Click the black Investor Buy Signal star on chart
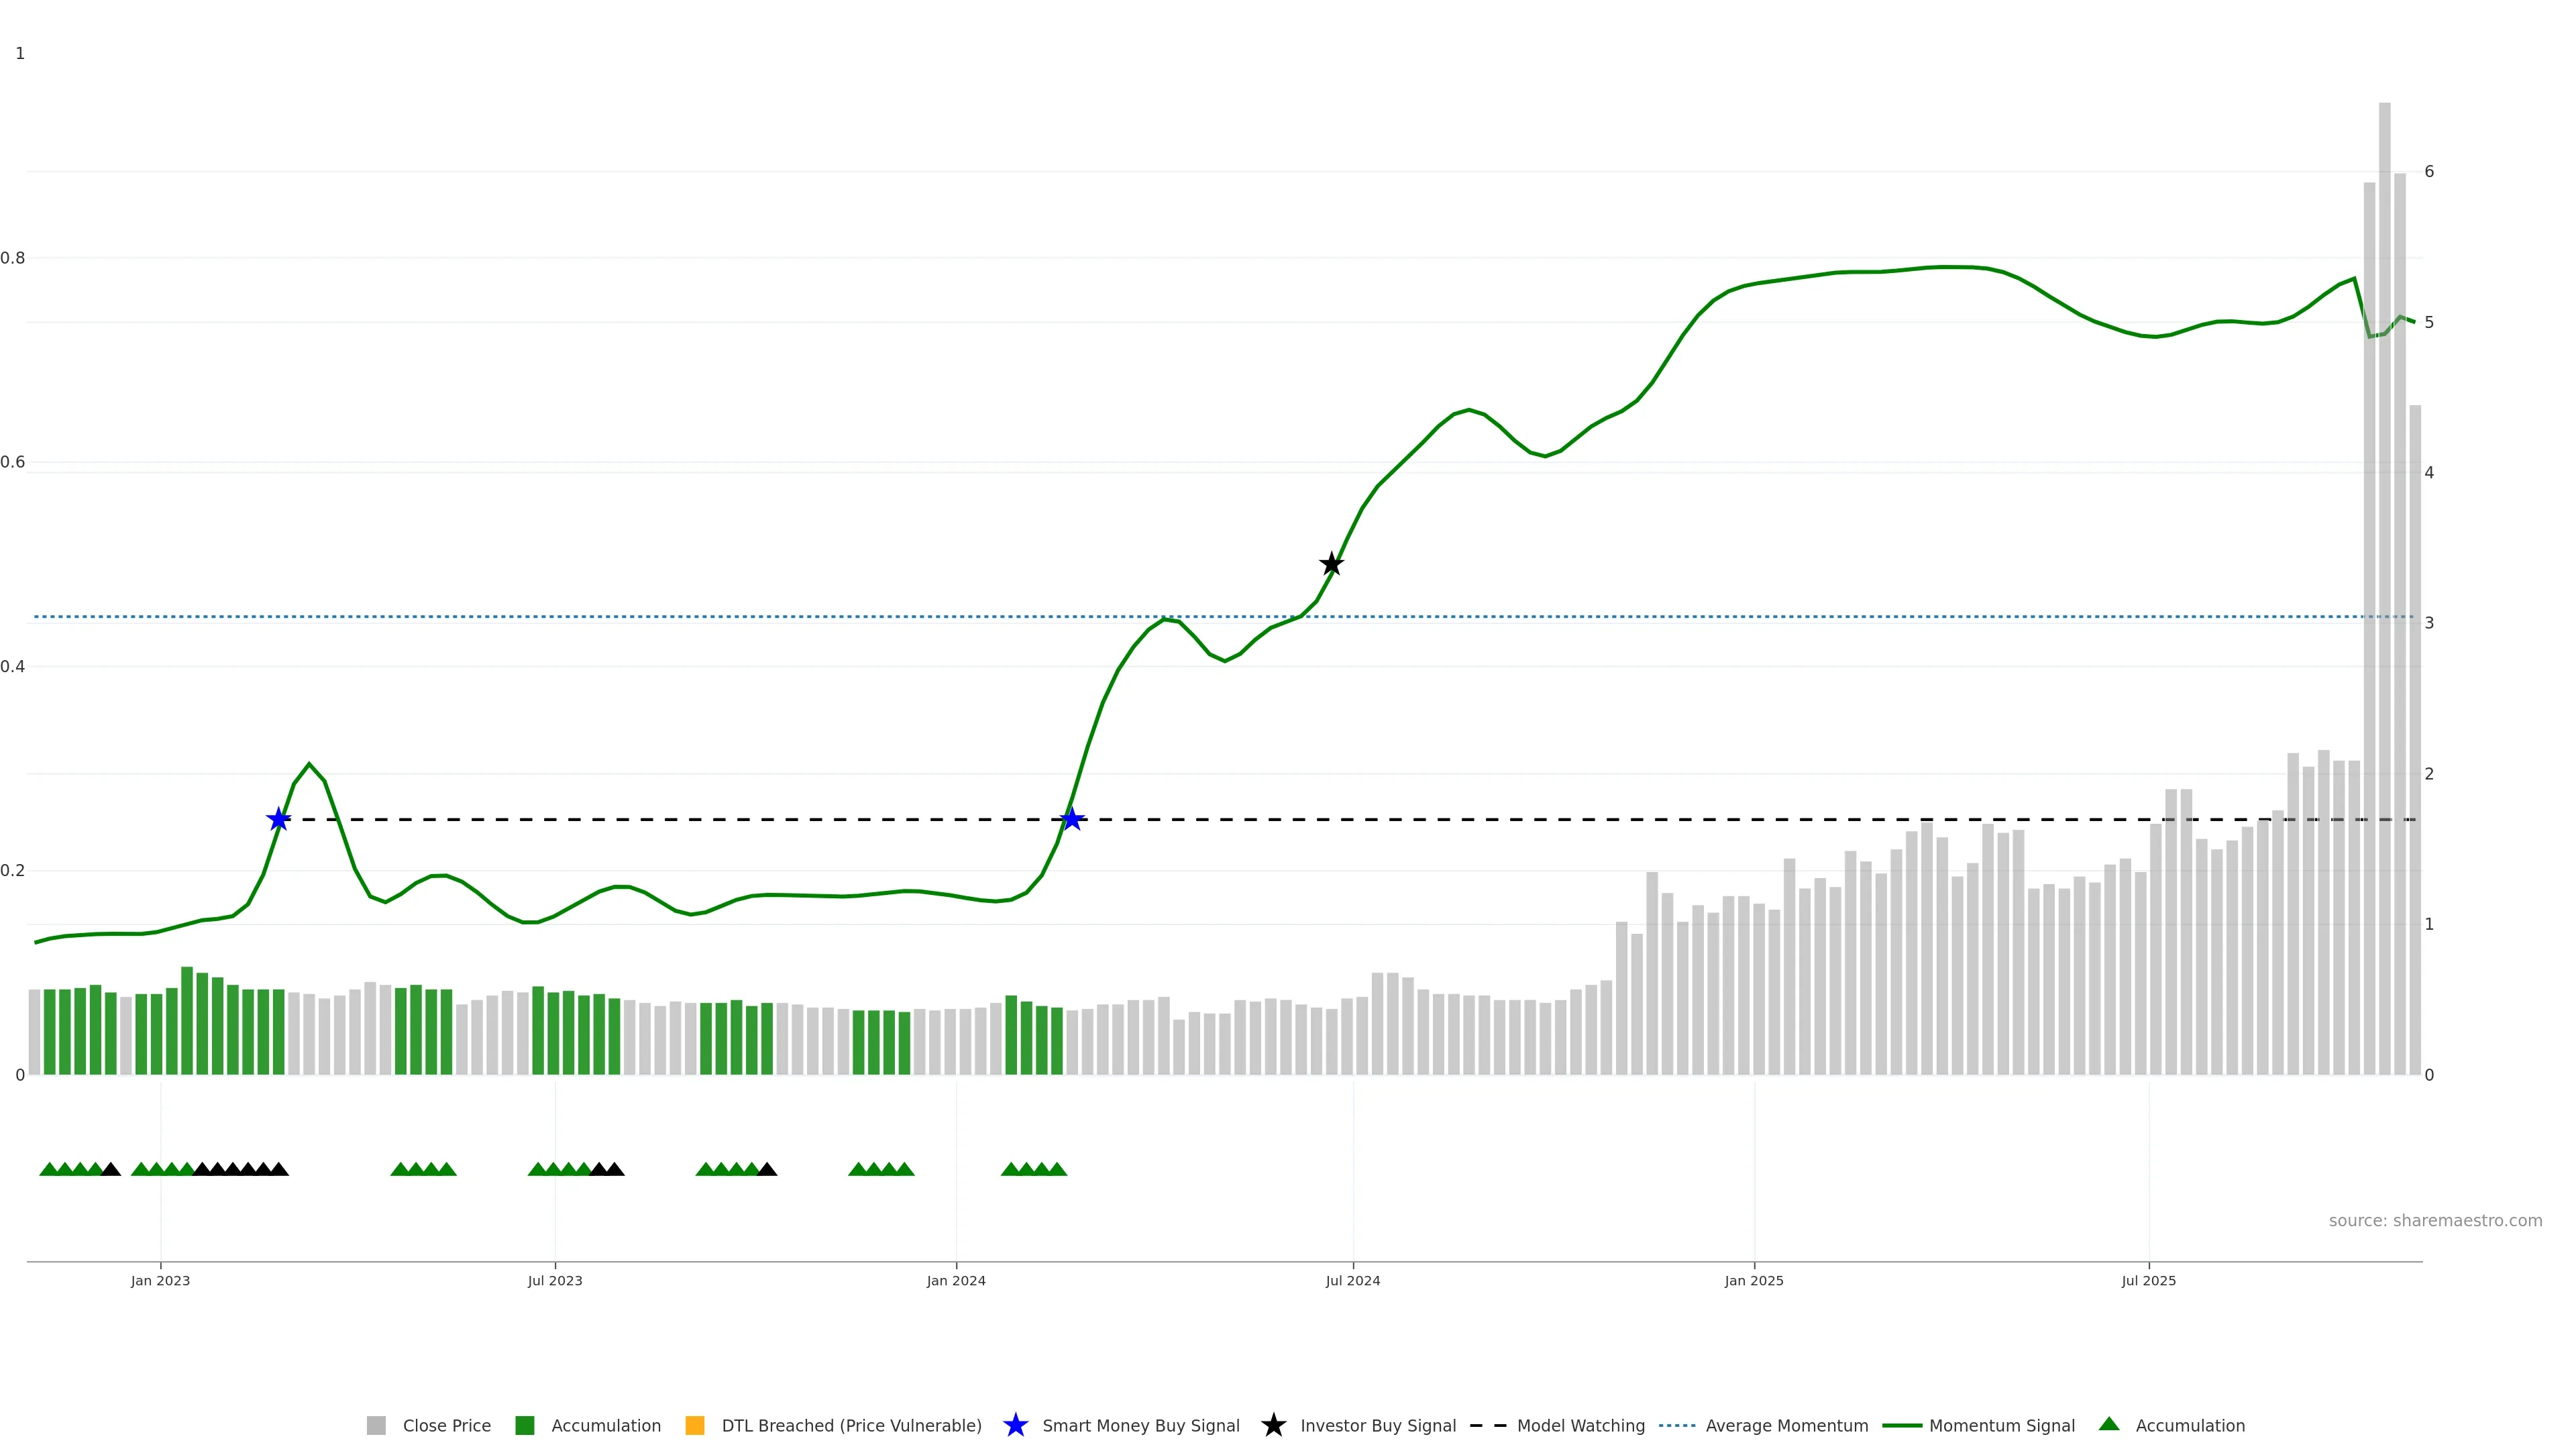The width and height of the screenshot is (2576, 1449). pyautogui.click(x=1331, y=564)
